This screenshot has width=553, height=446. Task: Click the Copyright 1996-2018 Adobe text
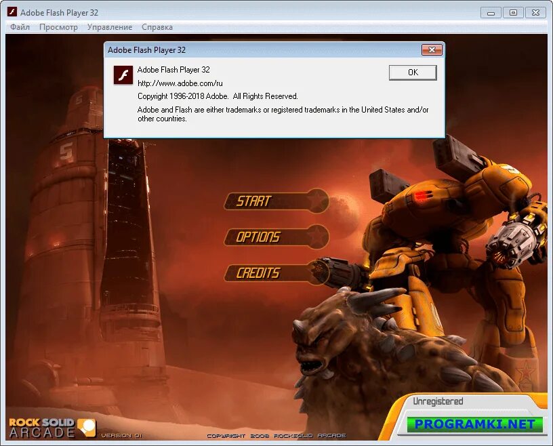(218, 96)
